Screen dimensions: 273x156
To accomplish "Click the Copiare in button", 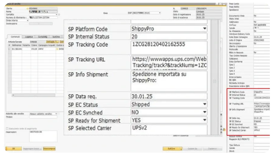I will tap(213, 149).
